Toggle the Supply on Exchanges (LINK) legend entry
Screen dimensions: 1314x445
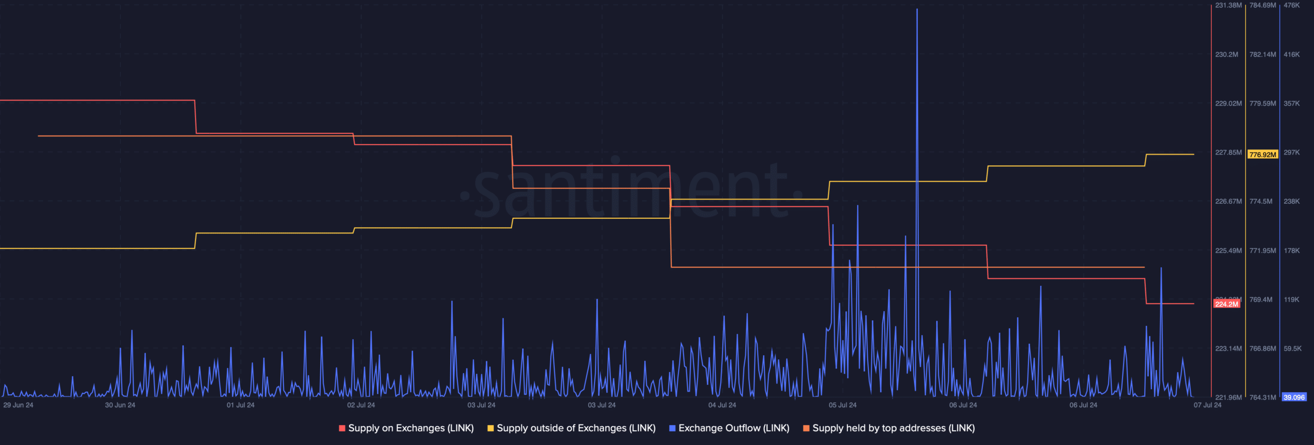(x=406, y=428)
